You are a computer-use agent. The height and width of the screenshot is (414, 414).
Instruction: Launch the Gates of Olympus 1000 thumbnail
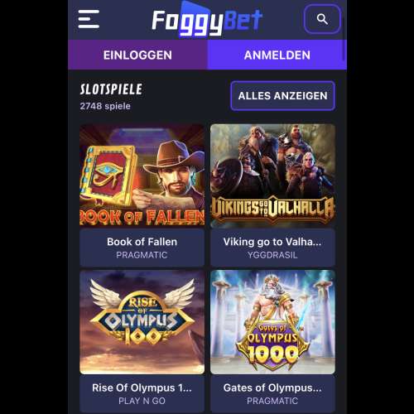[x=272, y=322]
